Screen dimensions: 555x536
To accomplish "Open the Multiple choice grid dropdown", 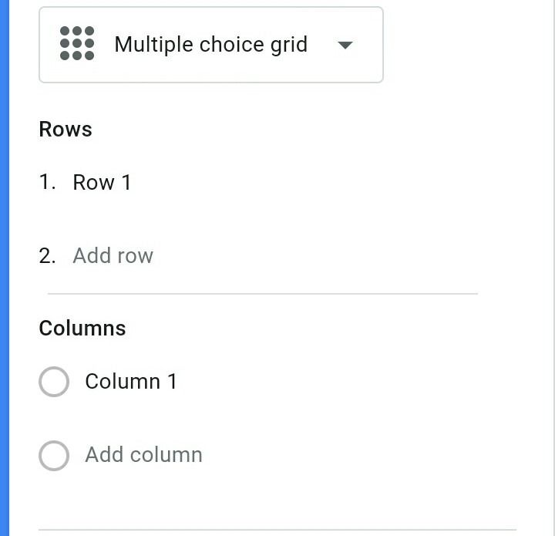I will (210, 45).
